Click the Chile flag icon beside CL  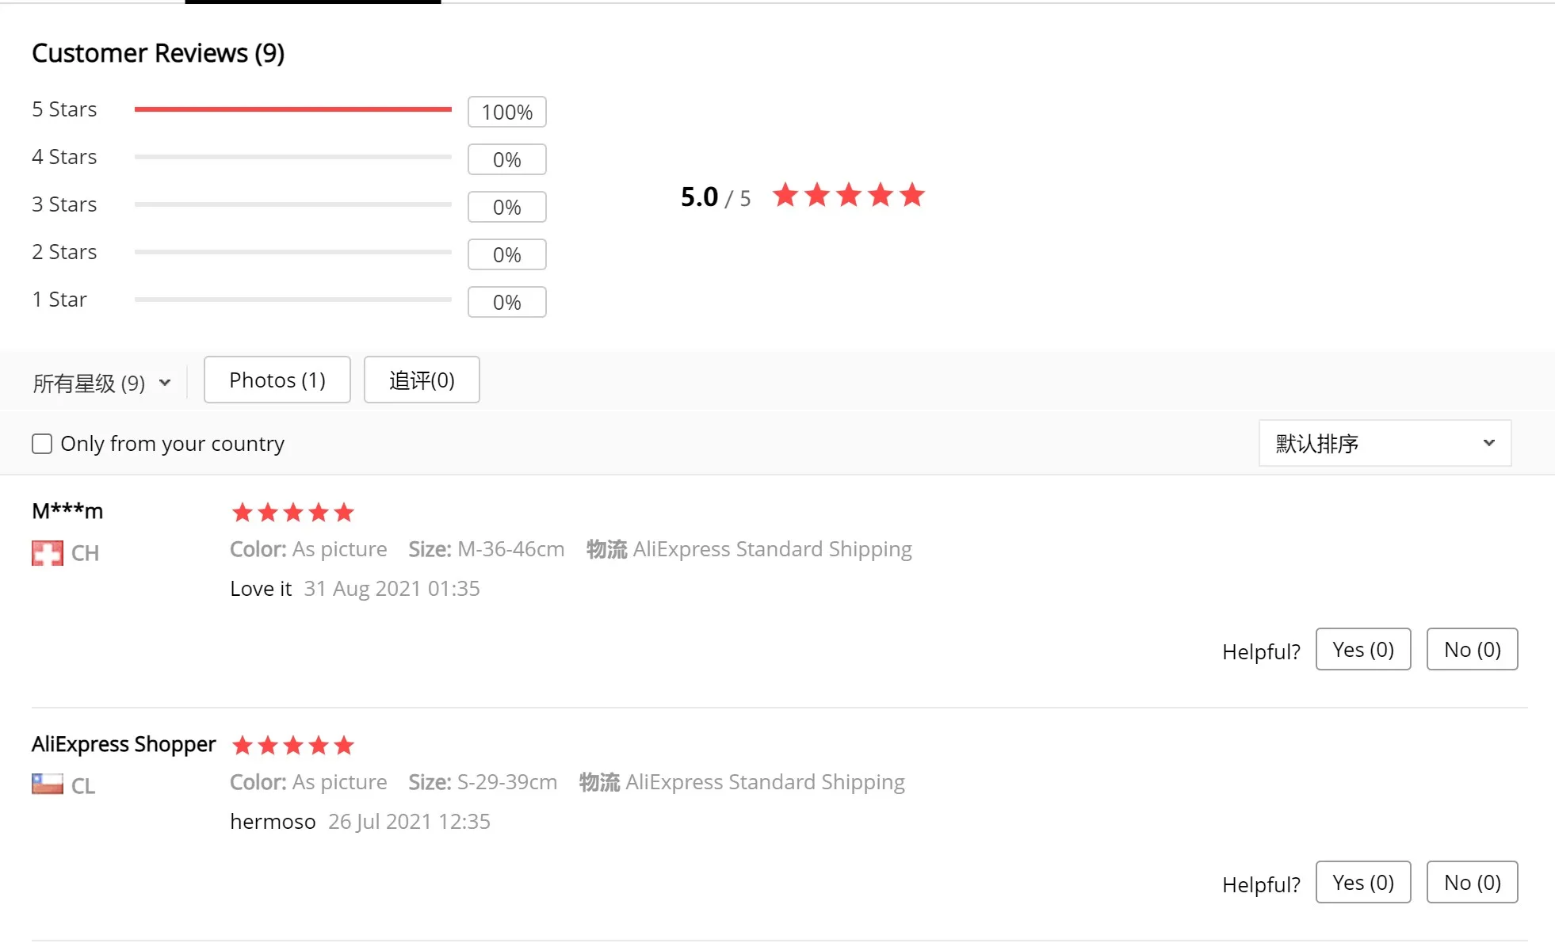(48, 785)
